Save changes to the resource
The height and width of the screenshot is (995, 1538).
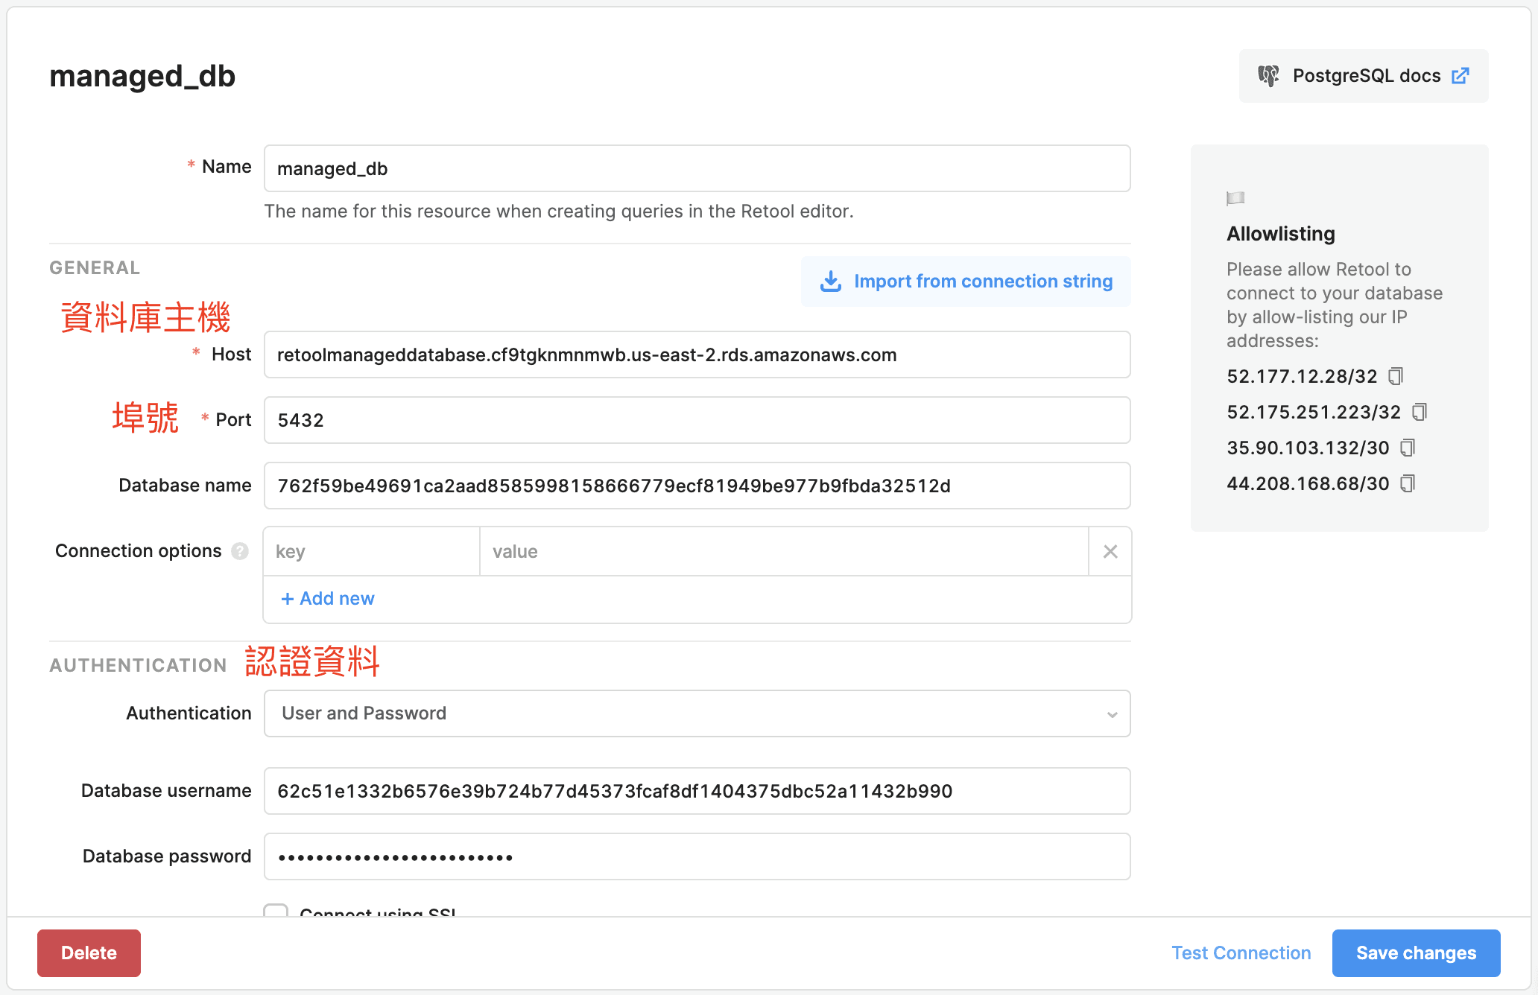(1417, 953)
